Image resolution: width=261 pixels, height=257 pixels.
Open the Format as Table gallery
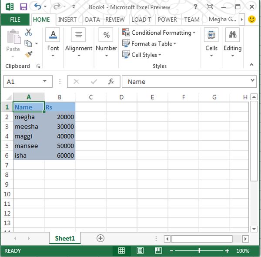(x=149, y=44)
